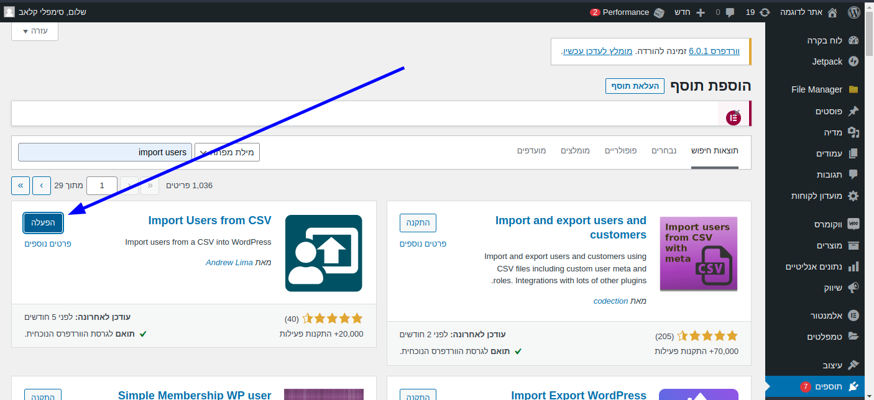Open the מילת מפתח search type dropdown
This screenshot has height=400, width=874.
(x=227, y=152)
